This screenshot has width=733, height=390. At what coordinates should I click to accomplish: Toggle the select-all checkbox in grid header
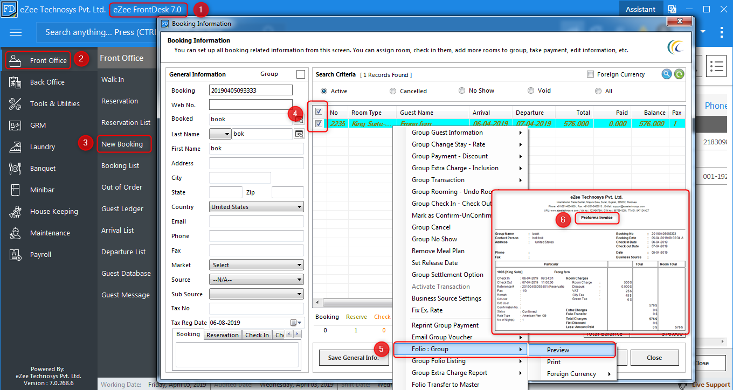(x=319, y=112)
